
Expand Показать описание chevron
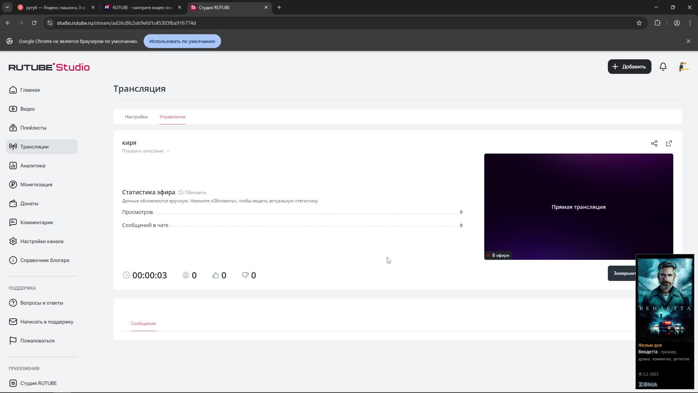click(x=168, y=151)
